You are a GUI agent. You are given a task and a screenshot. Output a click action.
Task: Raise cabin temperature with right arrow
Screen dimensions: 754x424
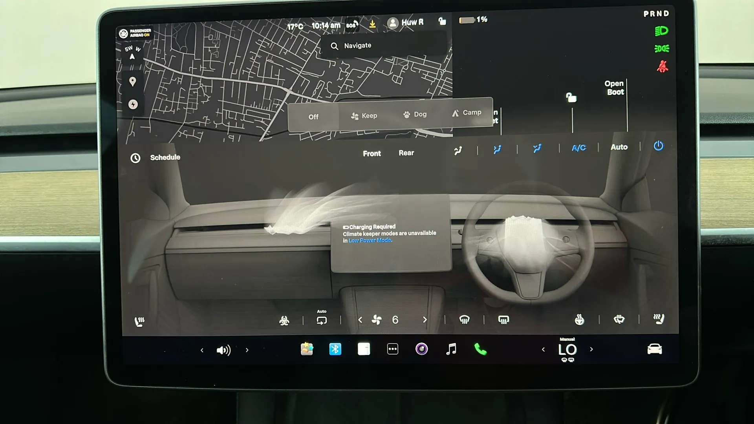591,349
